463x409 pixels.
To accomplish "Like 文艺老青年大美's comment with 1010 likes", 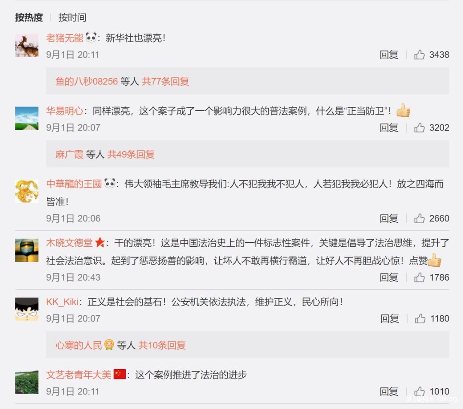I will [419, 391].
